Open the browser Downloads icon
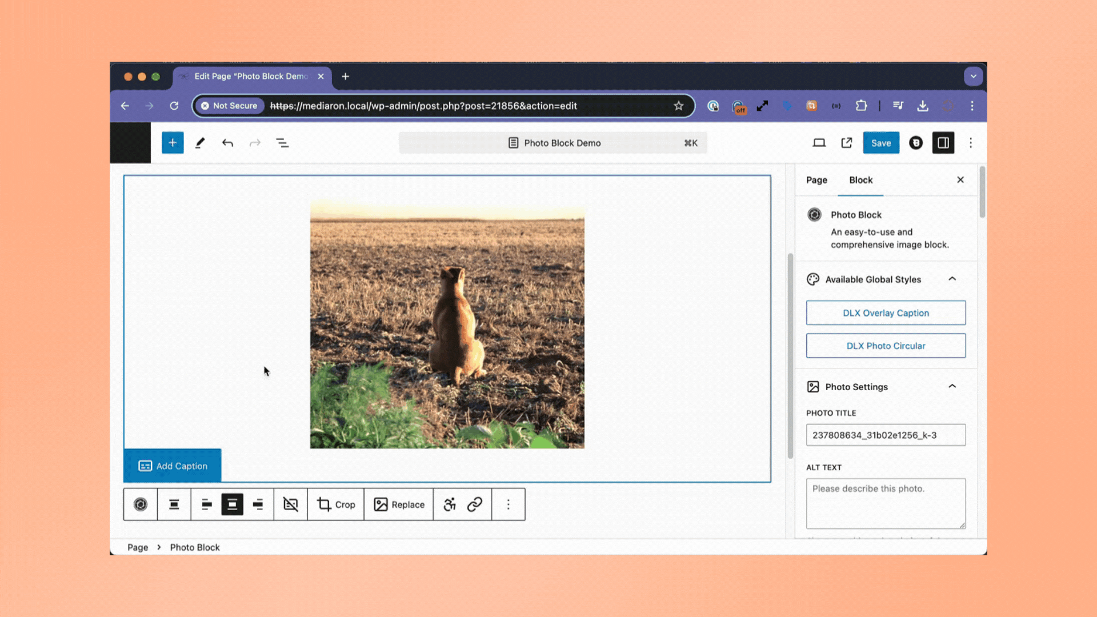The image size is (1097, 617). pyautogui.click(x=923, y=106)
